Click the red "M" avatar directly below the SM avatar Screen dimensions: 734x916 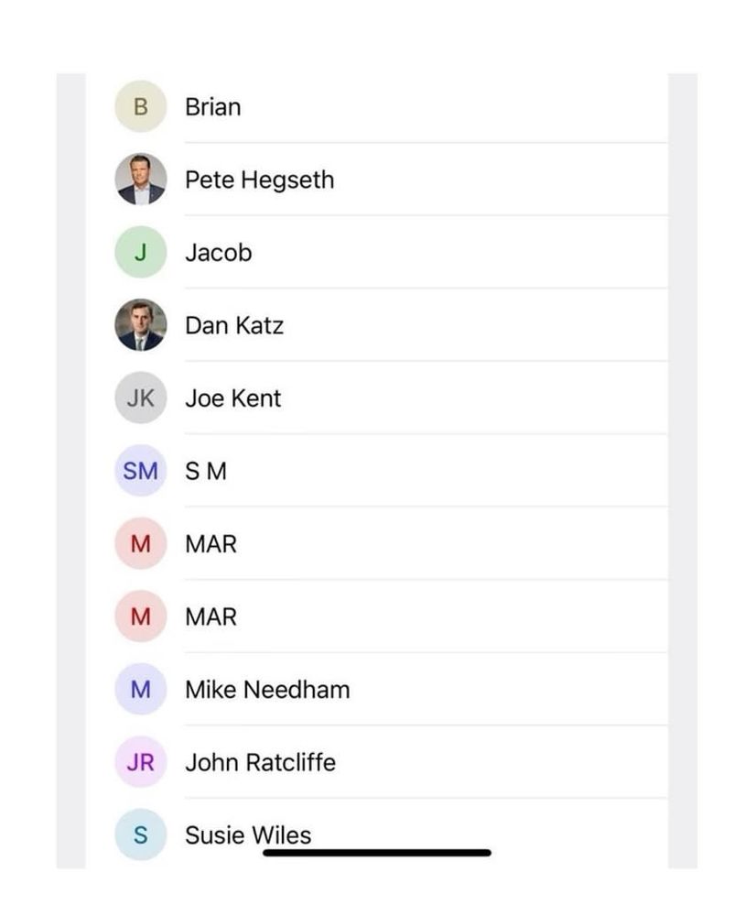[x=140, y=543]
